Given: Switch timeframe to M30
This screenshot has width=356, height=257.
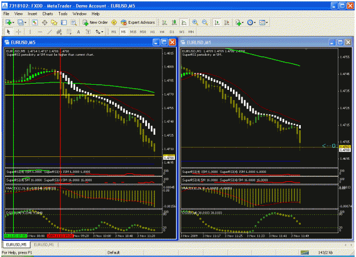Looking at the screenshot, I should pos(143,32).
